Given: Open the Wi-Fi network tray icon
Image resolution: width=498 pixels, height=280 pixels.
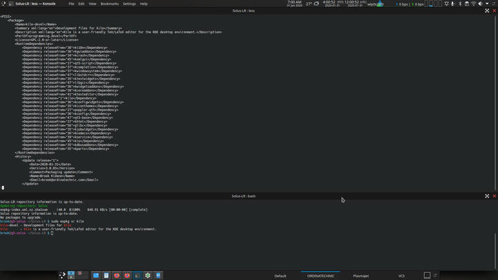Looking at the screenshot, I should 473,4.
